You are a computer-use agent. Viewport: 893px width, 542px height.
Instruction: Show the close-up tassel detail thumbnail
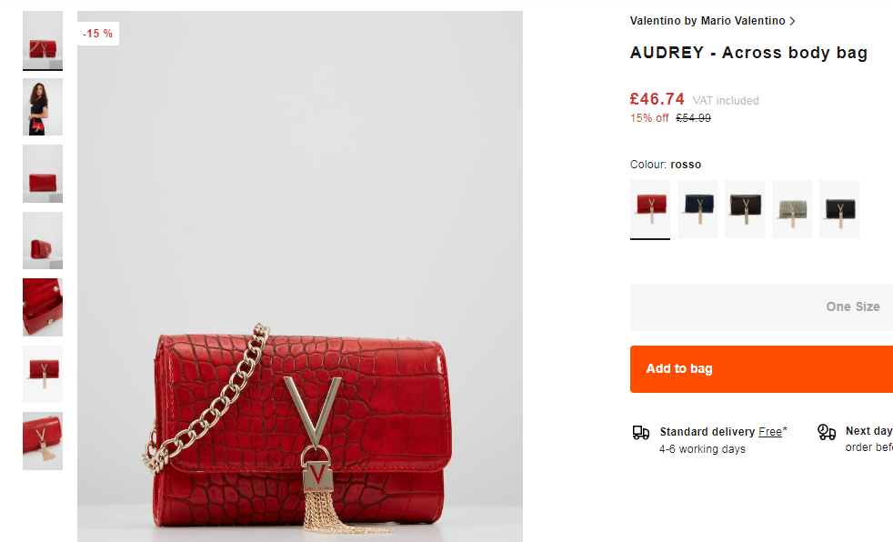(x=43, y=441)
